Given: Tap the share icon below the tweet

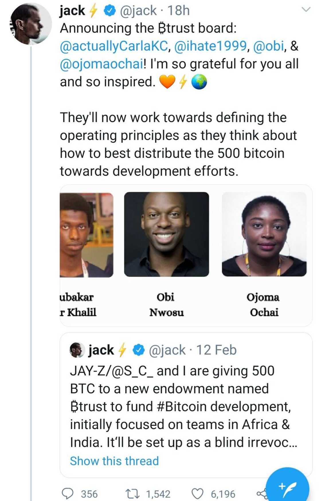Looking at the screenshot, I should 261,494.
